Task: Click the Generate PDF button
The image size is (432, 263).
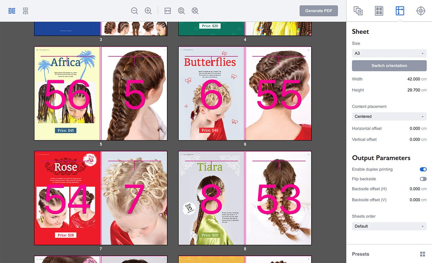Action: pyautogui.click(x=319, y=11)
